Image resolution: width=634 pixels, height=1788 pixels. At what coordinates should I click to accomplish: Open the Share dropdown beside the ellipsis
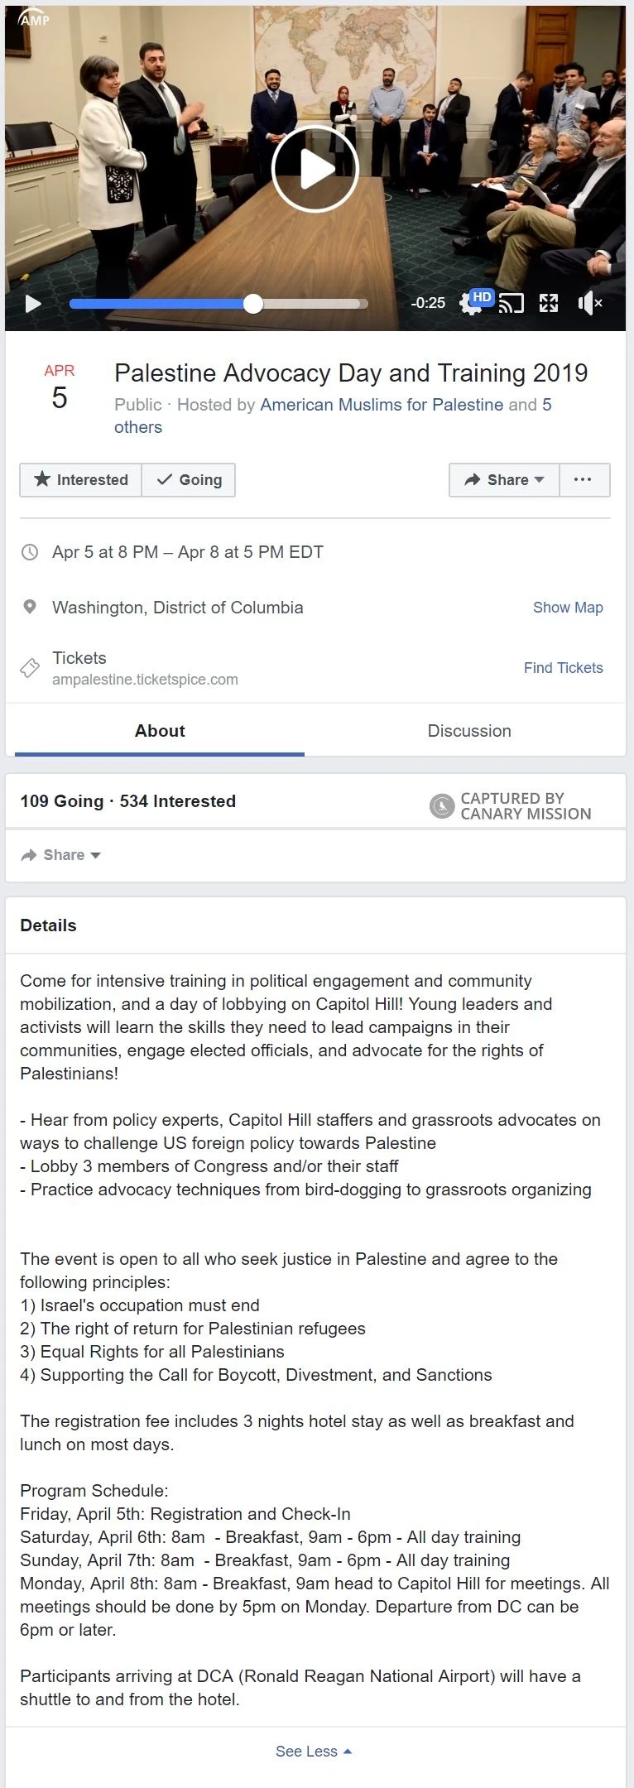tap(504, 480)
